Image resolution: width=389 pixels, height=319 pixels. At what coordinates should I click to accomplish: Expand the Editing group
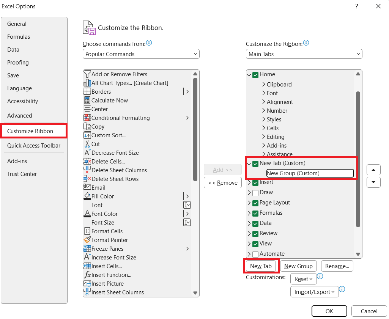click(264, 137)
